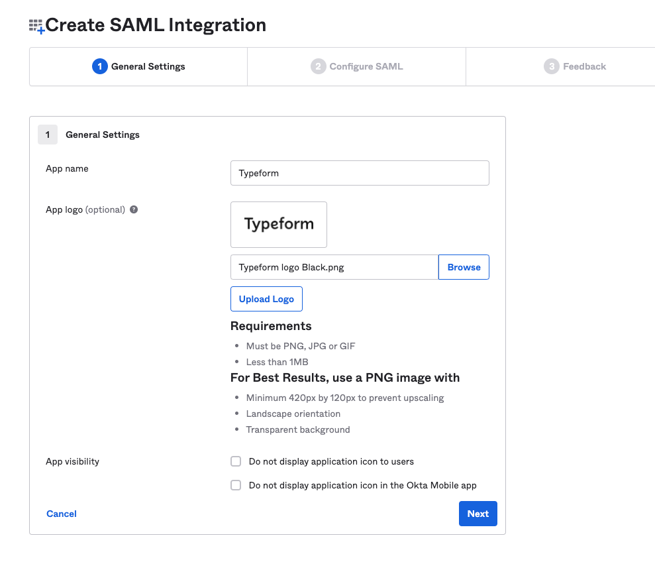Image resolution: width=655 pixels, height=562 pixels.
Task: Click the App logo help question mark icon
Action: coord(134,209)
